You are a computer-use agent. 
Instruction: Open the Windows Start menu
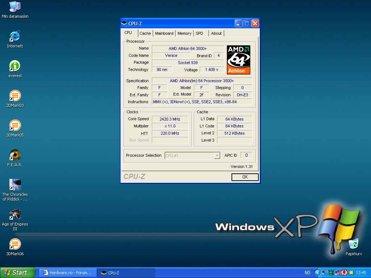click(17, 273)
